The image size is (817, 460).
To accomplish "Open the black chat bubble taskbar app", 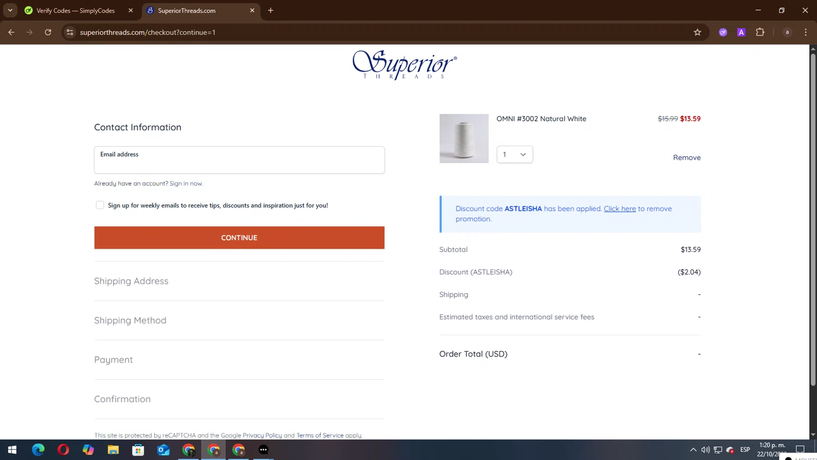I will (x=264, y=450).
